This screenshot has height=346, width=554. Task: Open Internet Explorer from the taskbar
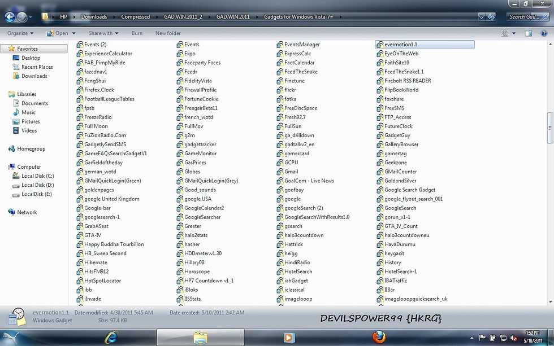[x=111, y=338]
